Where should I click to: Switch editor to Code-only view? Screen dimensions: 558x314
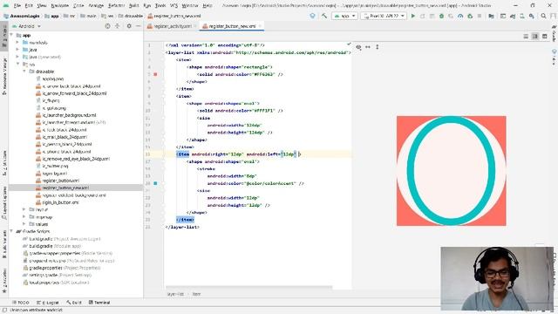526,37
